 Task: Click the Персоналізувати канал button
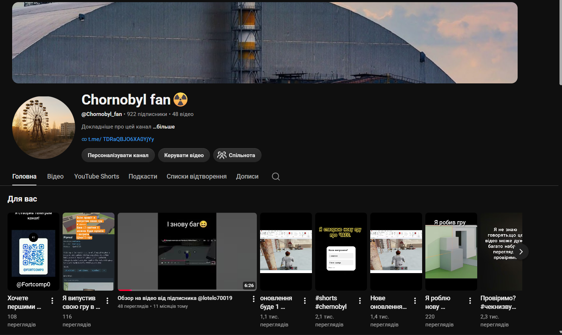pos(118,155)
